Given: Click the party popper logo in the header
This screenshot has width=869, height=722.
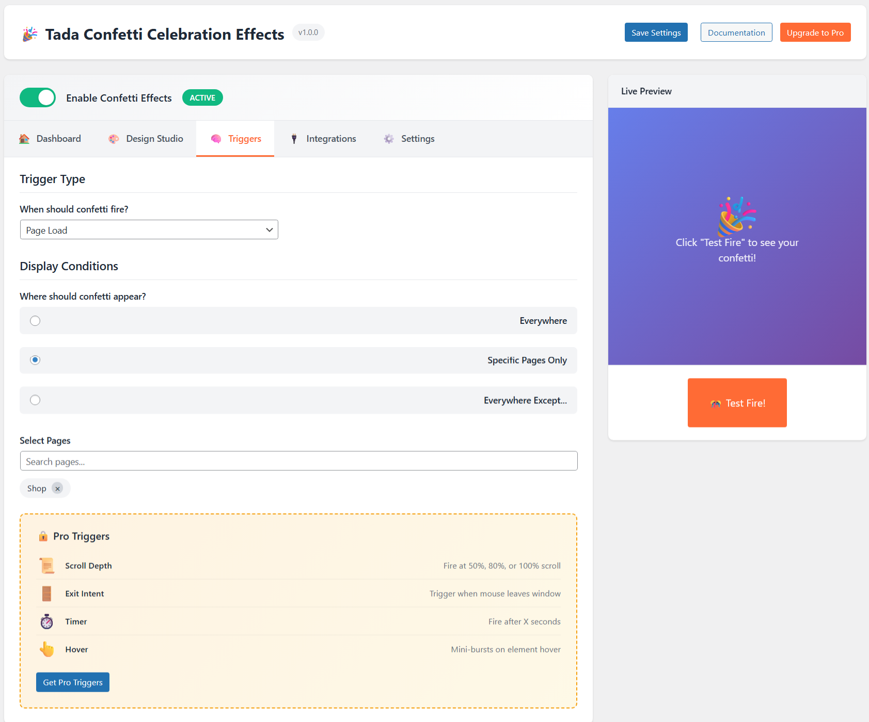Looking at the screenshot, I should pos(30,34).
